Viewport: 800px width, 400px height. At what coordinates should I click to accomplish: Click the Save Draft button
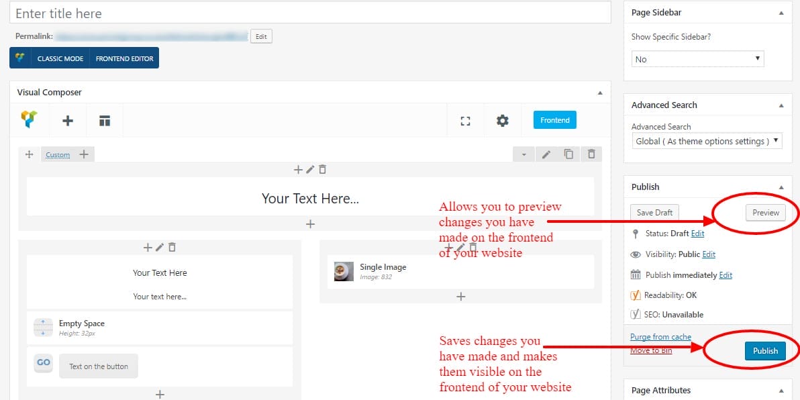click(654, 213)
